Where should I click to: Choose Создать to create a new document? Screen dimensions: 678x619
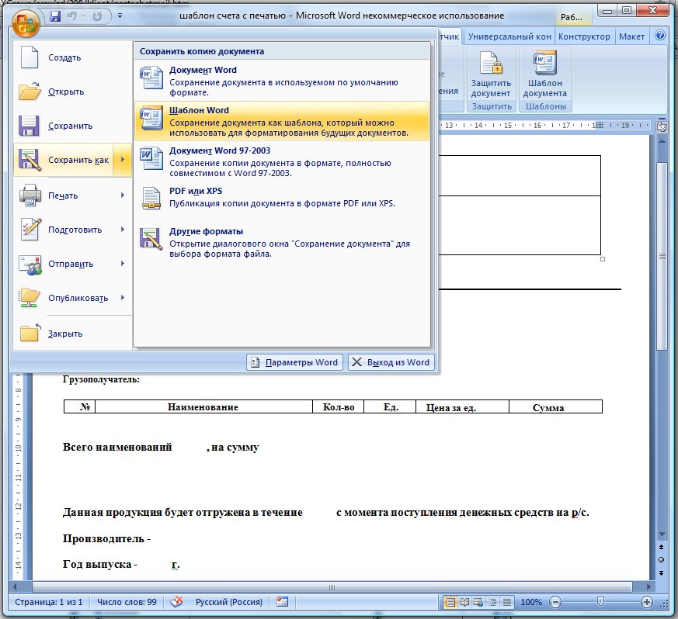point(72,57)
